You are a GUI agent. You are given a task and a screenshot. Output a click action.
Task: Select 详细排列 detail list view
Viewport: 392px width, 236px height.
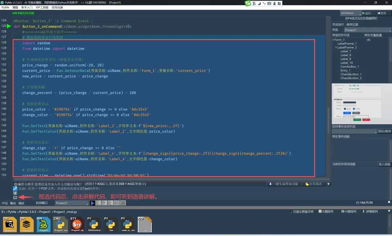pyautogui.click(x=370, y=212)
